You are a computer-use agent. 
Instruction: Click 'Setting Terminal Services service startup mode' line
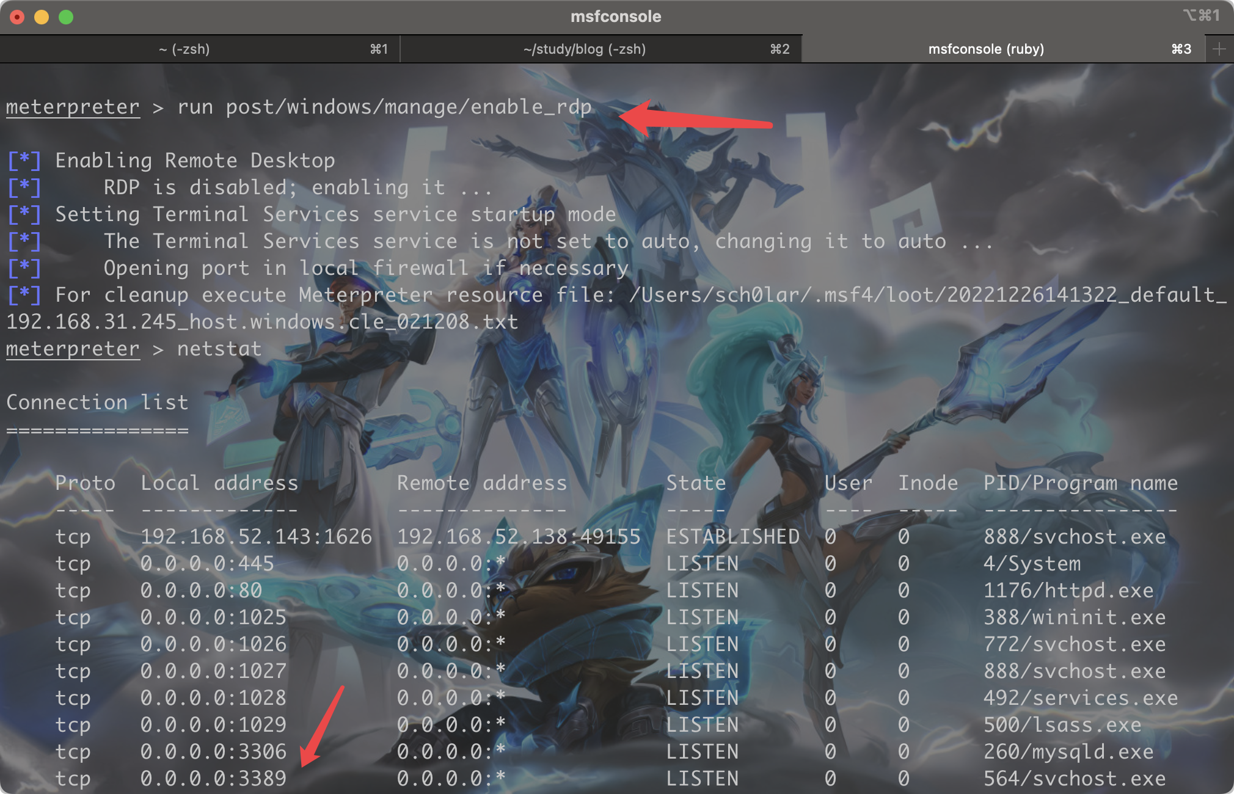[x=335, y=214]
